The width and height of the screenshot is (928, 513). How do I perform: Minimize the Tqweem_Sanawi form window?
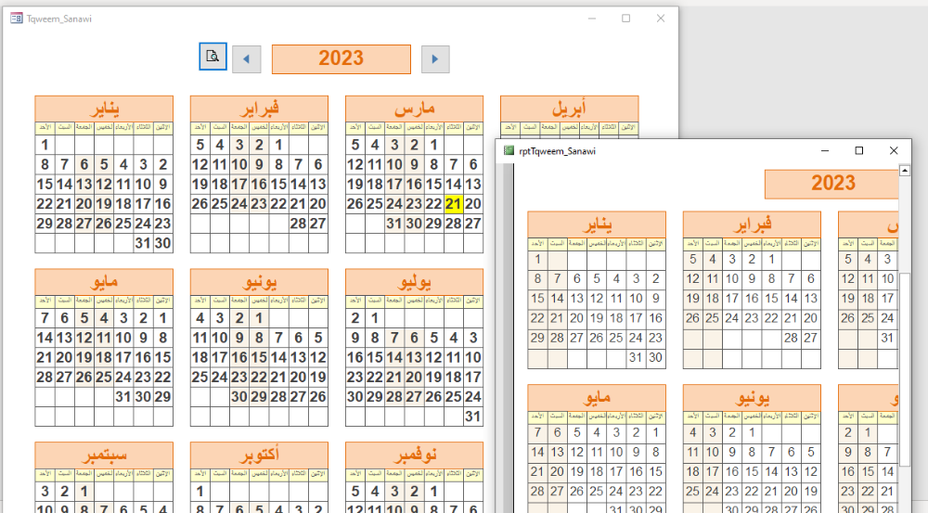pyautogui.click(x=590, y=19)
